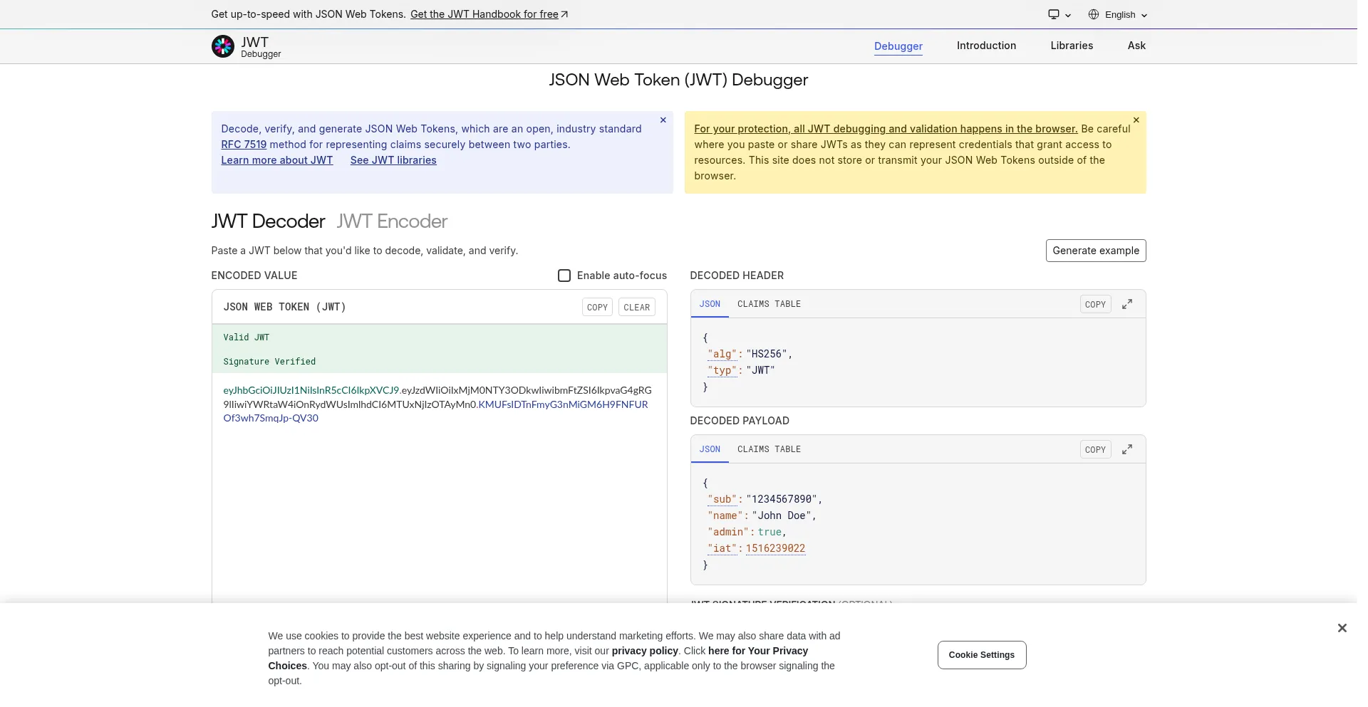Show Claims Table in Decoded Header
Image resolution: width=1368 pixels, height=707 pixels.
coord(769,304)
